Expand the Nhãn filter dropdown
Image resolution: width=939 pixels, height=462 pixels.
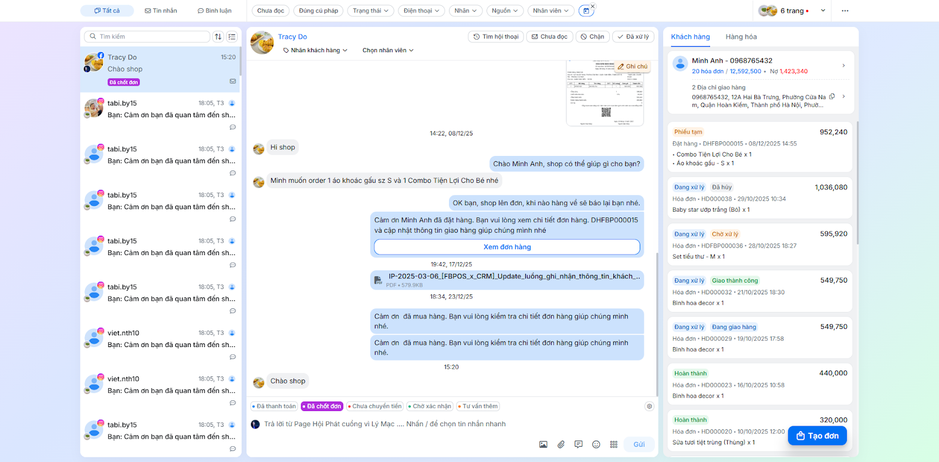pyautogui.click(x=466, y=11)
